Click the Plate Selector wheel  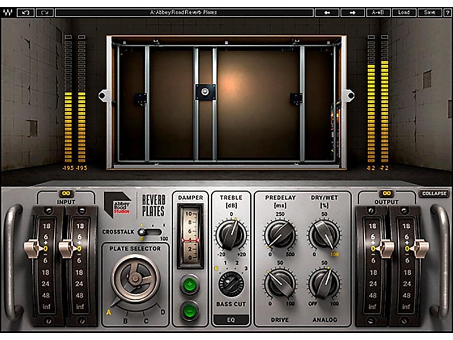(135, 279)
